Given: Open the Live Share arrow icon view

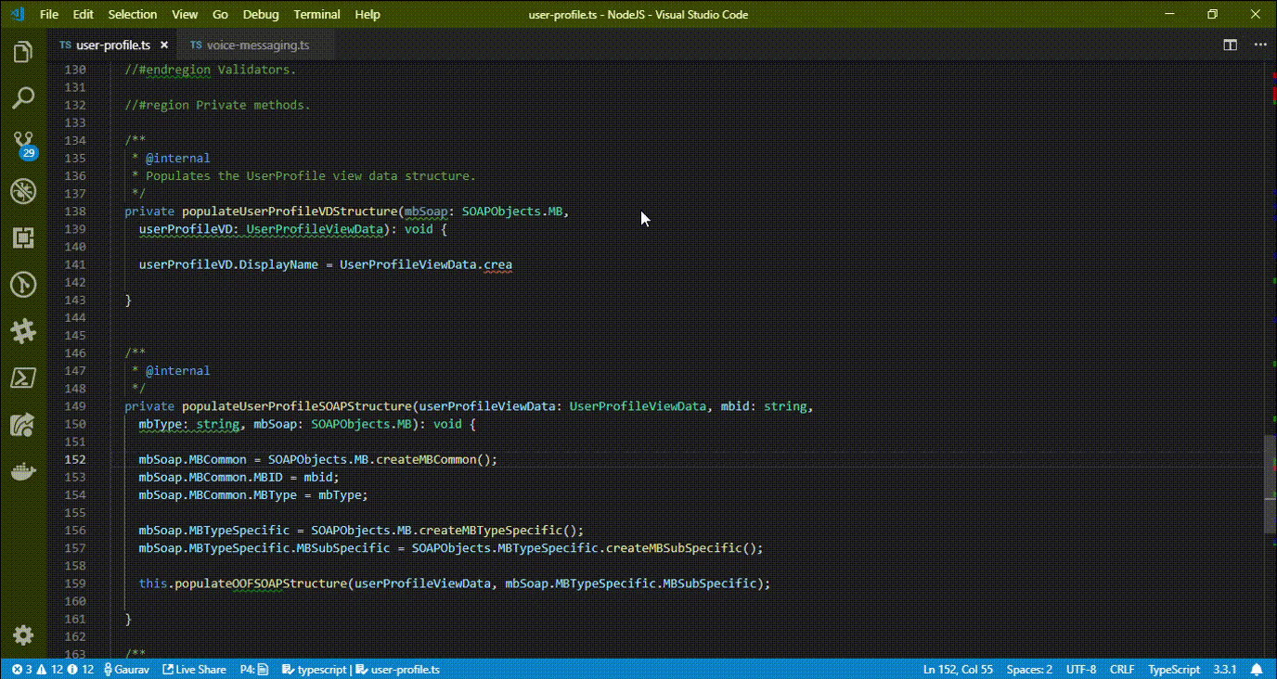Looking at the screenshot, I should point(23,425).
